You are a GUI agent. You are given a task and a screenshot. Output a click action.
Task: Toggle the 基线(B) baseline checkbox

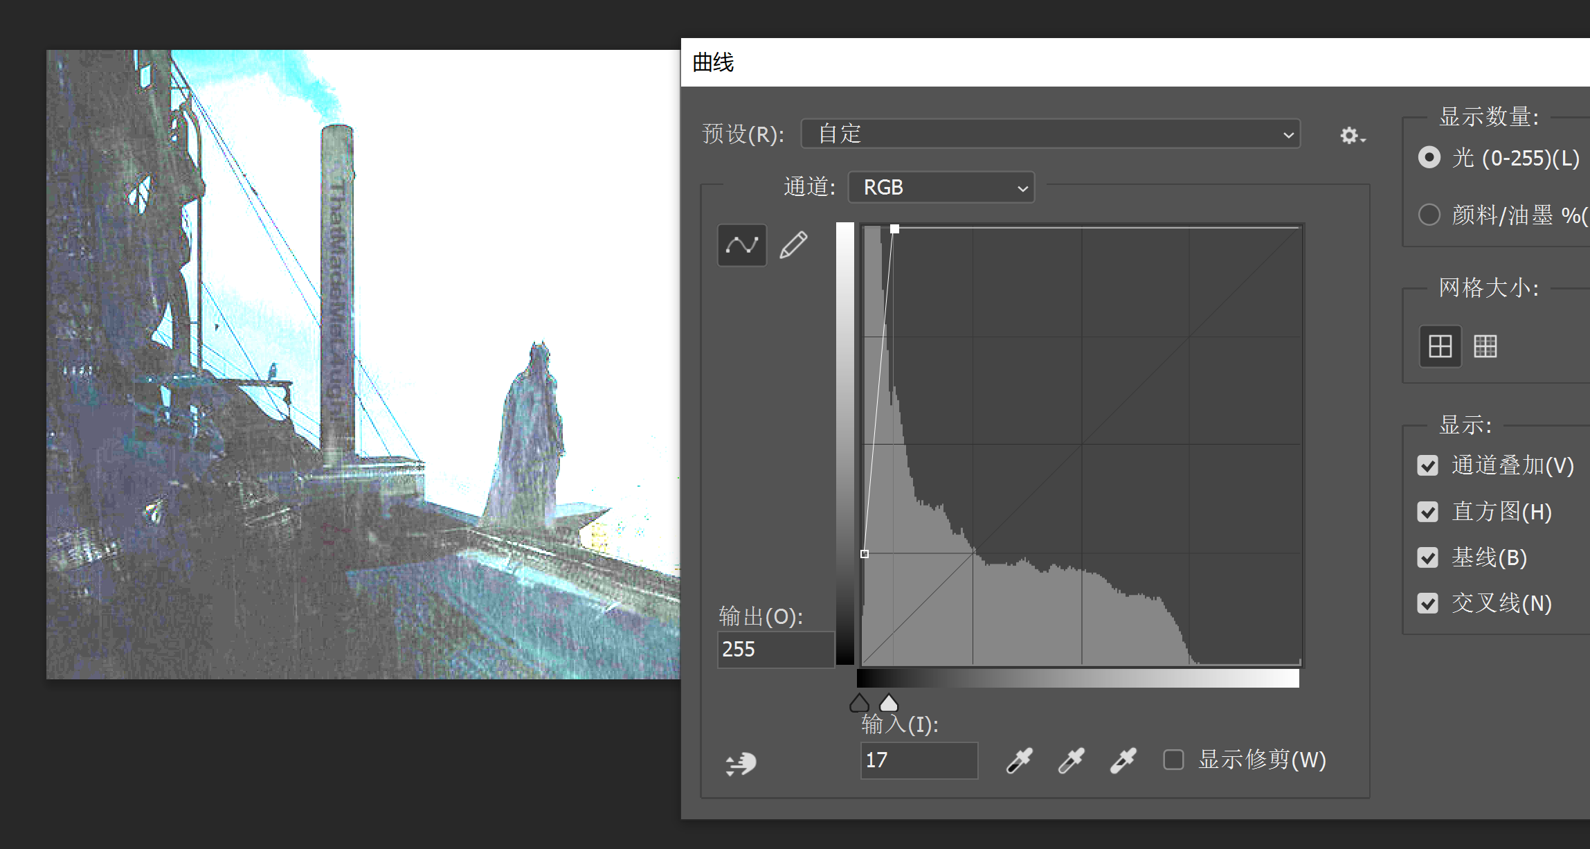[1427, 557]
